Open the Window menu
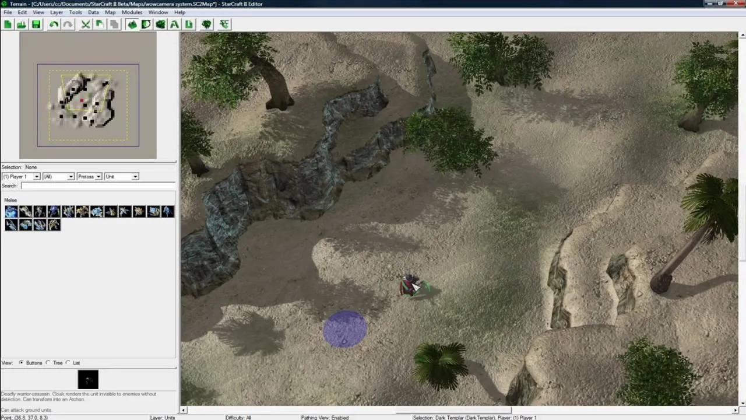This screenshot has width=746, height=420. 158,12
